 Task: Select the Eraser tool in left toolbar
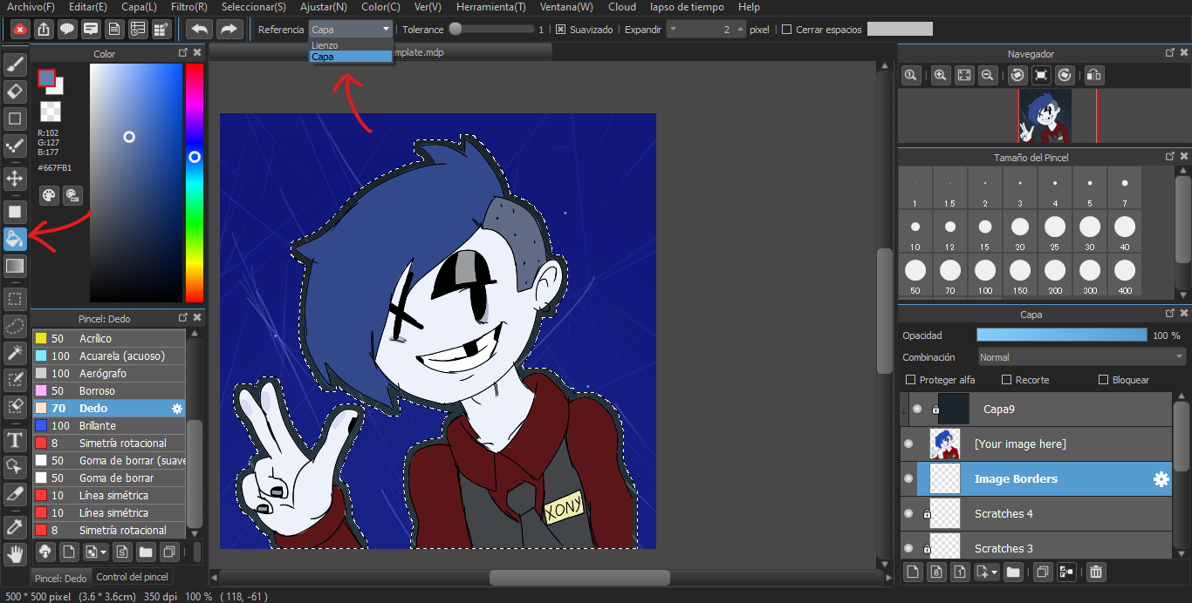click(x=15, y=91)
